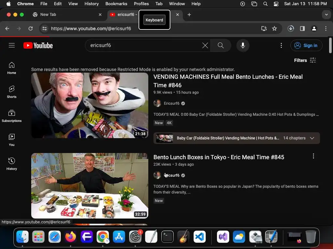
Task: Open YouTube settings three-dot menu
Action: pos(281,45)
